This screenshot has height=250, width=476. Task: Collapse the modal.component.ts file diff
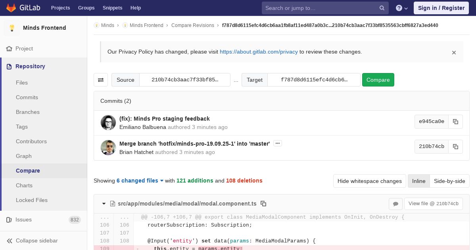pos(104,204)
